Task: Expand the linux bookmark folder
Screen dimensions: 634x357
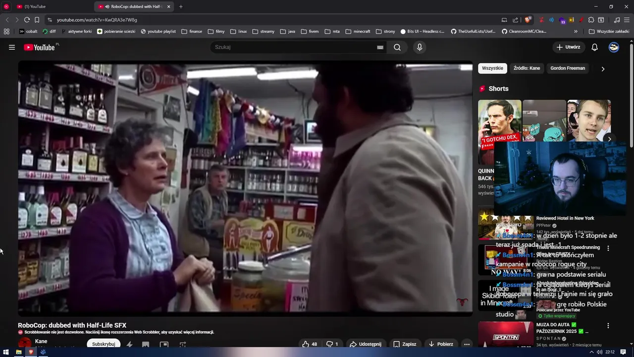Action: (238, 31)
